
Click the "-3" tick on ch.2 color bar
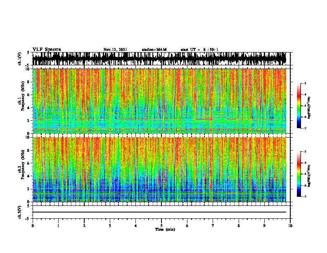coord(304,152)
